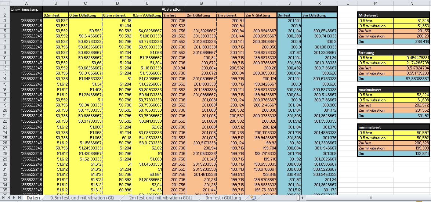This screenshot has height=202, width=431.
Task: Select column F header
Action: point(174,3)
